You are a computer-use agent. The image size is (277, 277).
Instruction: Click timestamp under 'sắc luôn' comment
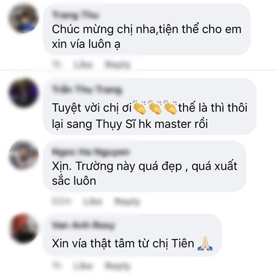tap(61, 201)
